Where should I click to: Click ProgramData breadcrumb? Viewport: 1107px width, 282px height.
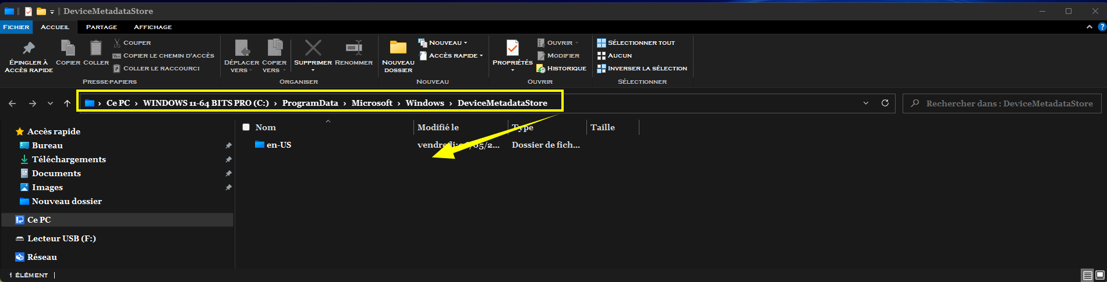click(310, 103)
